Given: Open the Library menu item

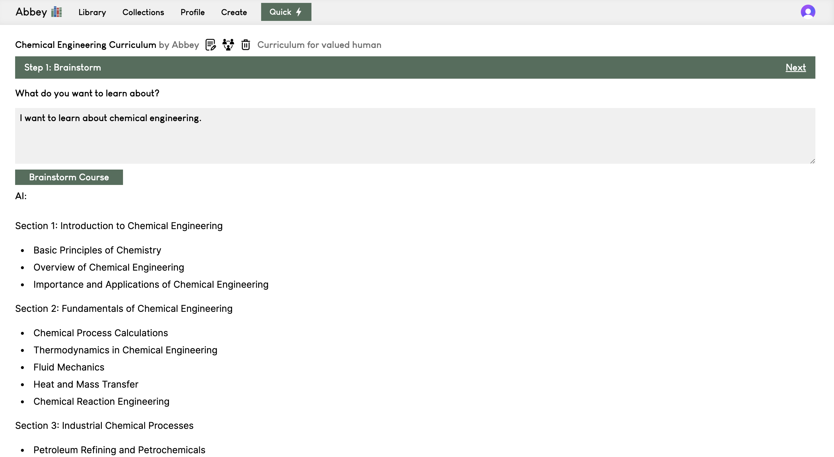Looking at the screenshot, I should pyautogui.click(x=92, y=12).
